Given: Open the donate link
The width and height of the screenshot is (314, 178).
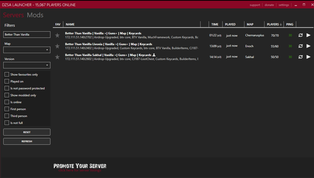Looking at the screenshot, I should point(269,5).
